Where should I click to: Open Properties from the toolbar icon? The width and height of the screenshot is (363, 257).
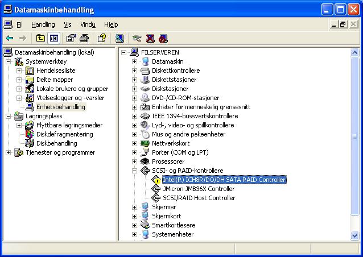71,38
